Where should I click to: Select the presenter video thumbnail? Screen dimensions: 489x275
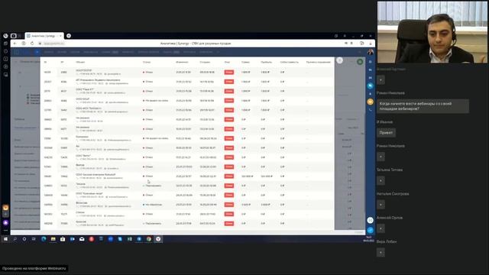[432, 32]
